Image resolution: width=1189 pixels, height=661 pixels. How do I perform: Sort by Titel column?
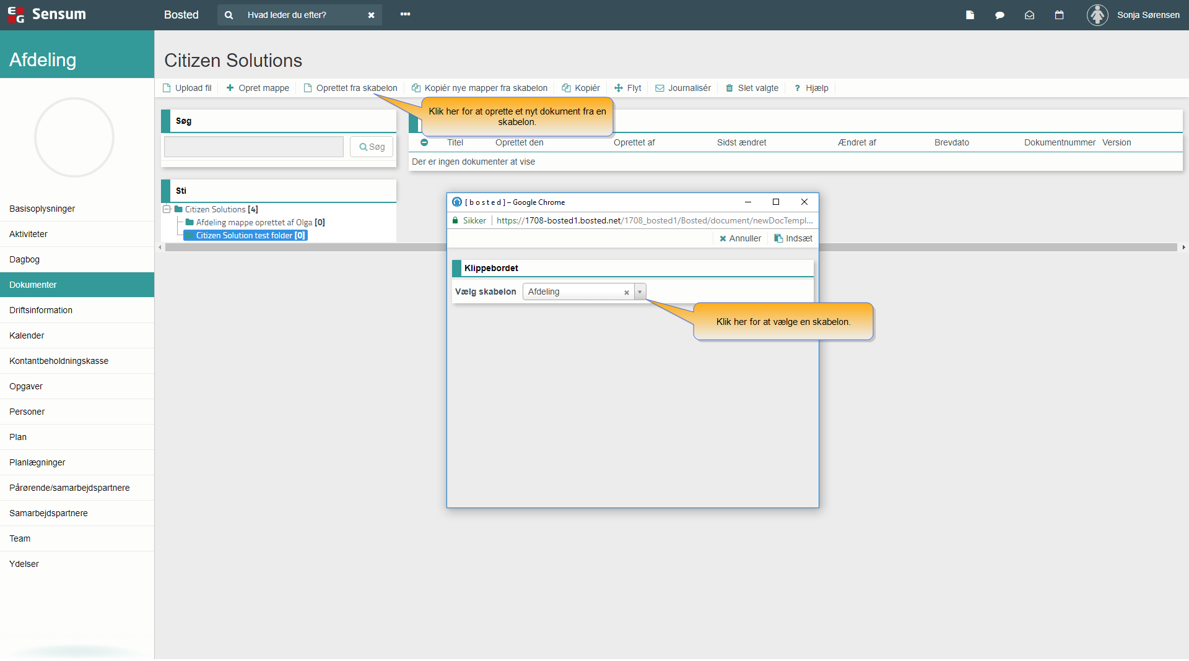pos(455,142)
